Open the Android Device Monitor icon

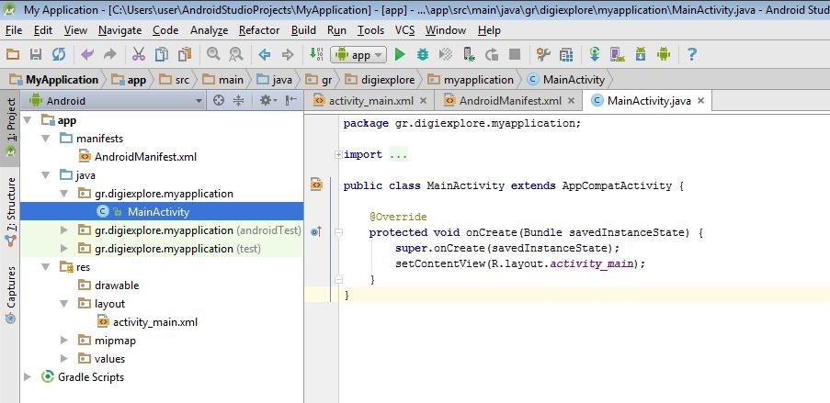click(x=664, y=54)
